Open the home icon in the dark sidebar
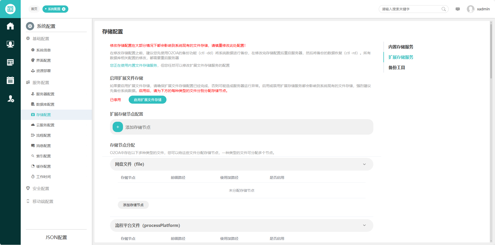Screen dimensions: 495x245 (x=10, y=26)
